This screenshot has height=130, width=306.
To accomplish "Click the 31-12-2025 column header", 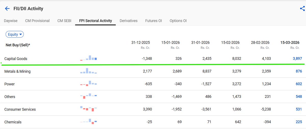I will (x=141, y=42).
